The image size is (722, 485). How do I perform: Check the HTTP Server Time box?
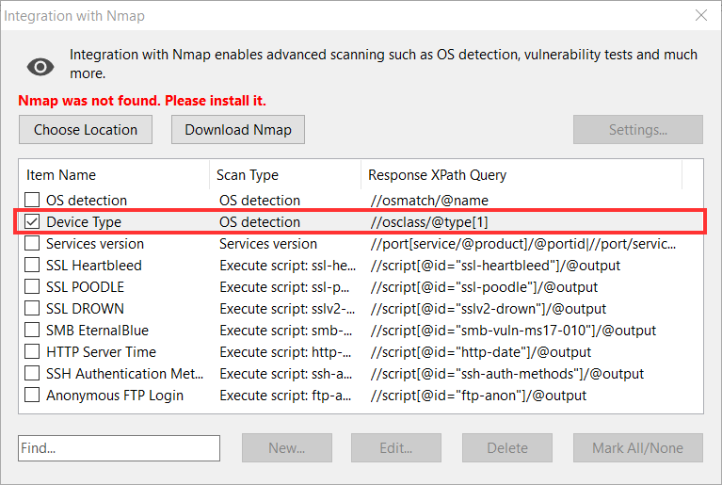click(33, 352)
